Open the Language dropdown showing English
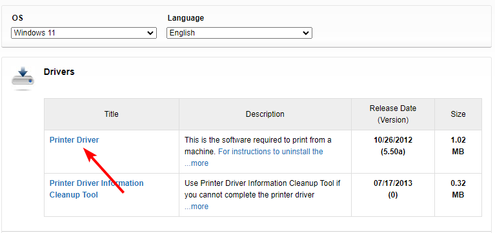The height and width of the screenshot is (233, 495). tap(239, 33)
